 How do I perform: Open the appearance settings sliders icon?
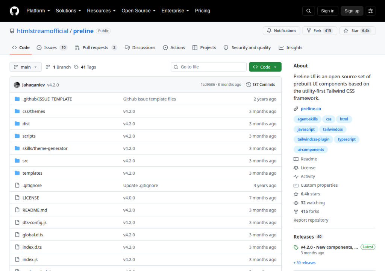(370, 11)
